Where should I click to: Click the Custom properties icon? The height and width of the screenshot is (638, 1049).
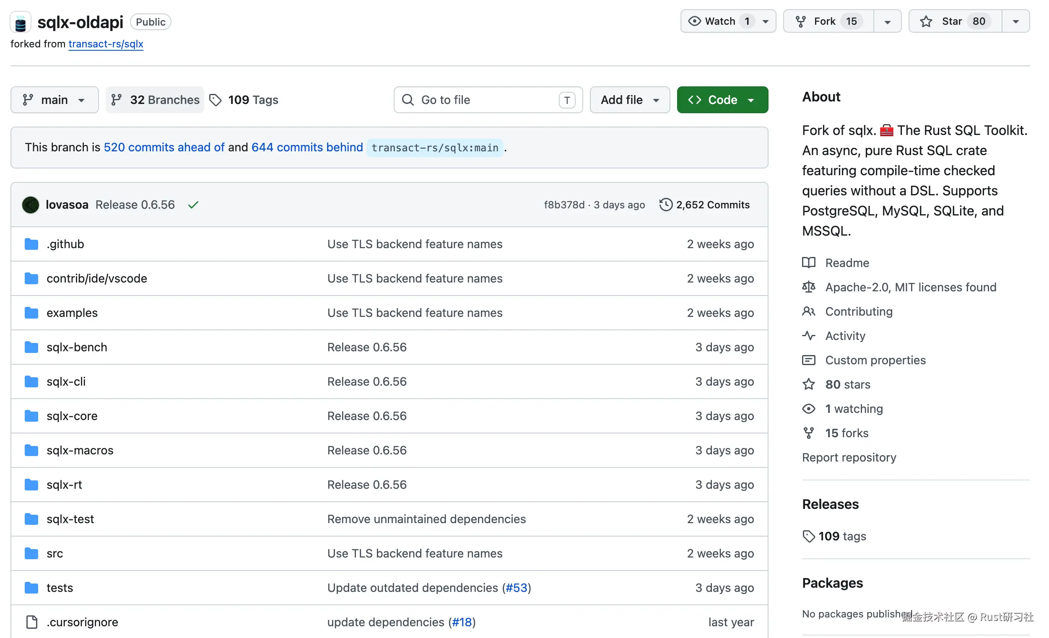click(810, 360)
